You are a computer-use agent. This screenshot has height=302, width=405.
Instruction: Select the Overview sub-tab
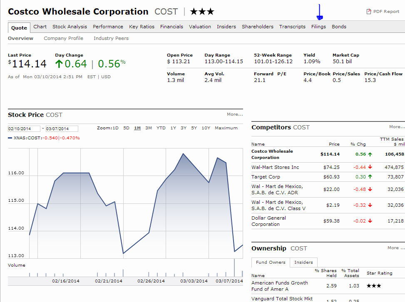pyautogui.click(x=21, y=38)
